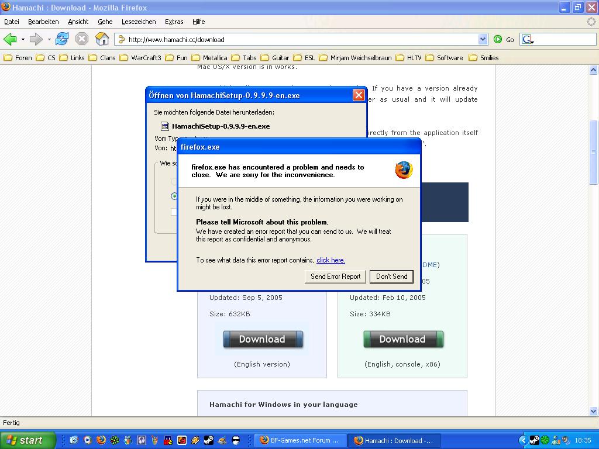The image size is (599, 449).
Task: Click the Send Error Report button
Action: click(335, 277)
